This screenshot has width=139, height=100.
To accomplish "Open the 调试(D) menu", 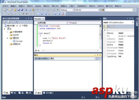I will click(46, 6).
